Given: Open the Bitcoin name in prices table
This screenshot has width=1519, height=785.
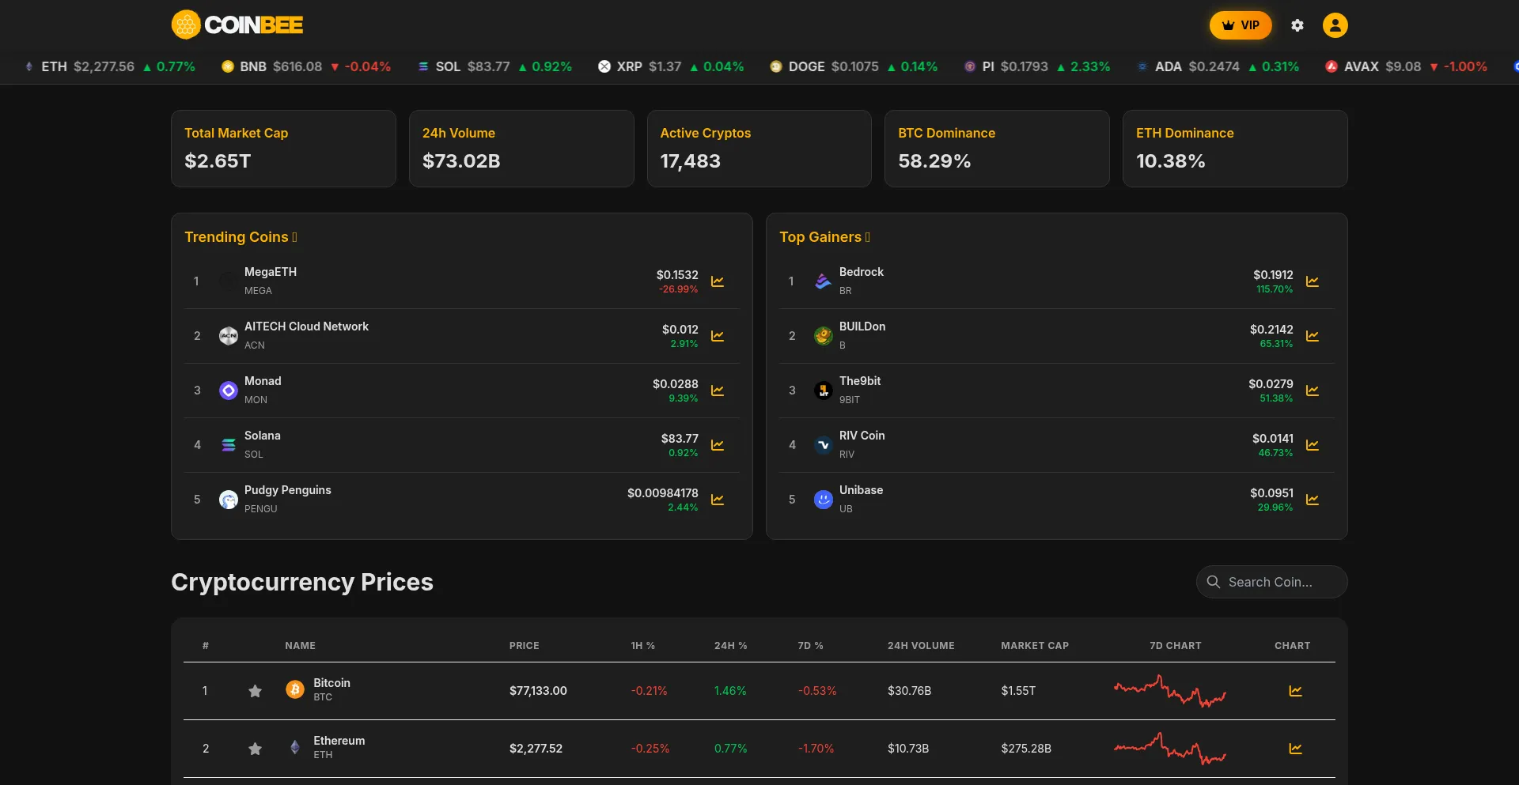Looking at the screenshot, I should coord(331,683).
